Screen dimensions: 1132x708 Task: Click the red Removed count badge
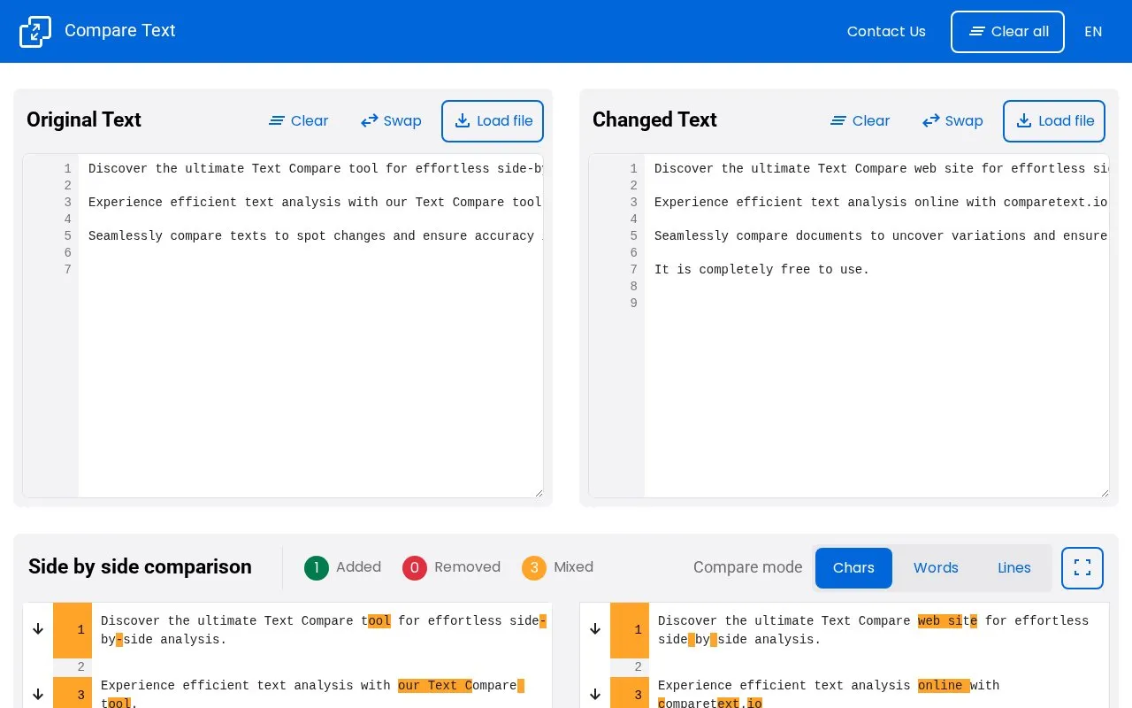[x=415, y=568]
